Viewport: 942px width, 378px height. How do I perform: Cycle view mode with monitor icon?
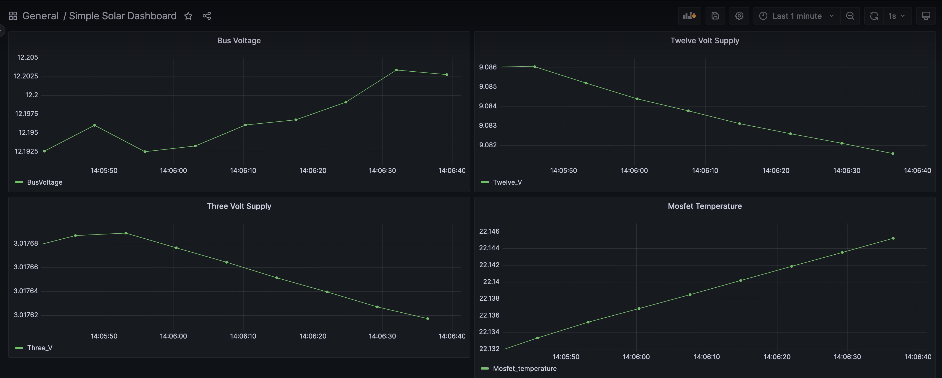pos(926,16)
